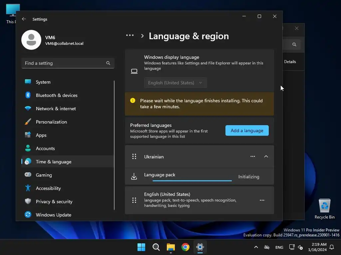Click the paintbrush Personalization icon

pos(28,122)
